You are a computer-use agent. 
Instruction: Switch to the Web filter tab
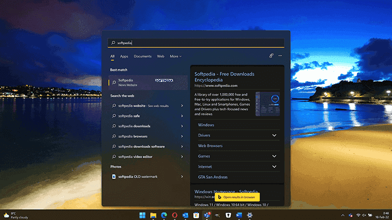click(x=160, y=56)
